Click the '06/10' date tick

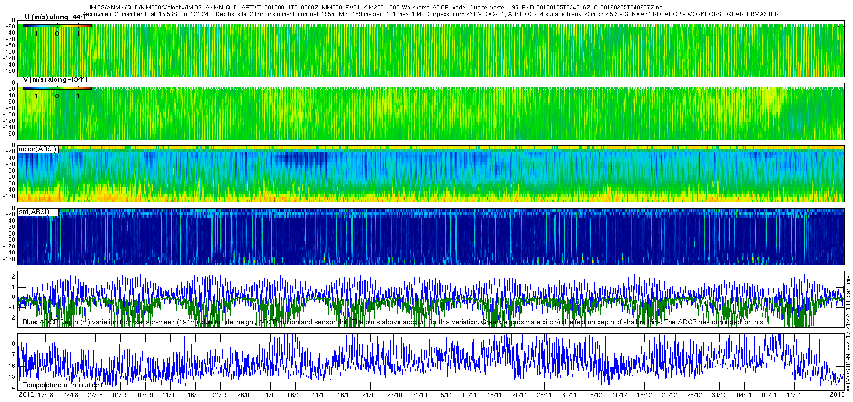(x=295, y=395)
